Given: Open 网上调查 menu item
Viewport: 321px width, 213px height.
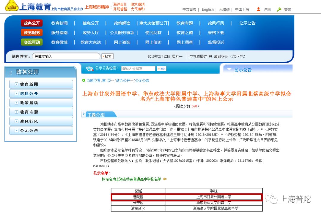Looking at the screenshot, I should point(185,42).
